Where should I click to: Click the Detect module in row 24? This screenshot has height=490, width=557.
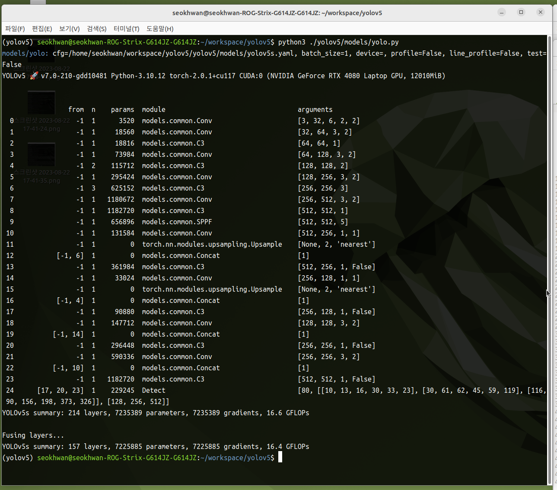tap(153, 391)
